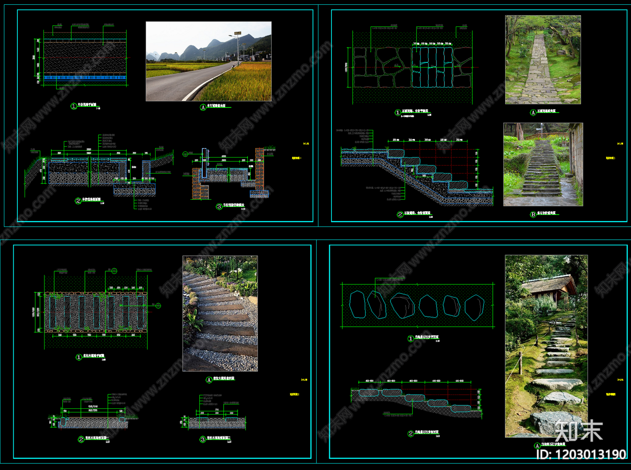The width and height of the screenshot is (631, 470).
Task: Select circled marker 2 under road section
Action: 78,201
